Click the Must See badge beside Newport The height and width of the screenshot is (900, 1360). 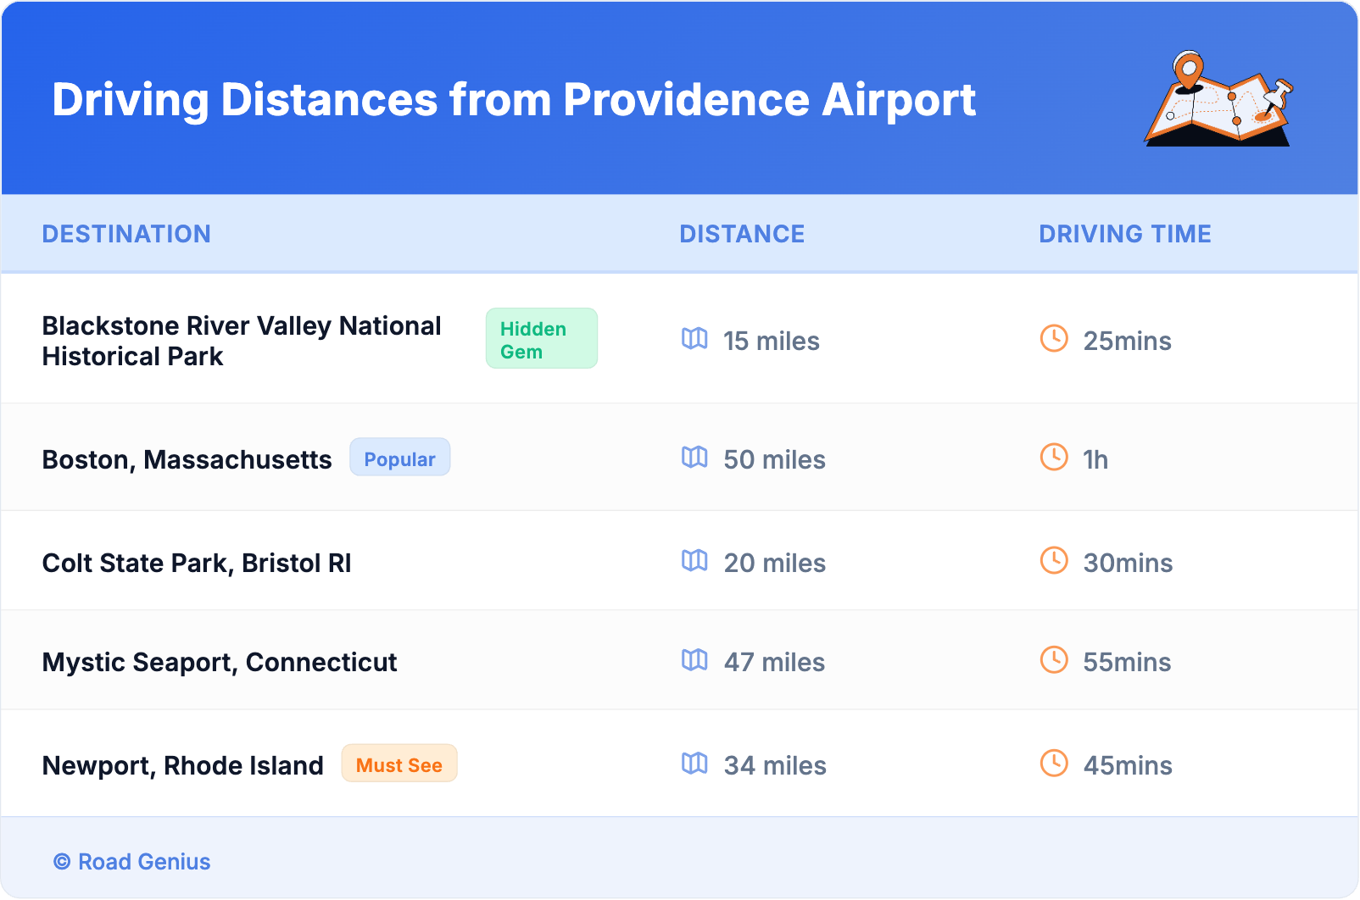click(x=399, y=764)
